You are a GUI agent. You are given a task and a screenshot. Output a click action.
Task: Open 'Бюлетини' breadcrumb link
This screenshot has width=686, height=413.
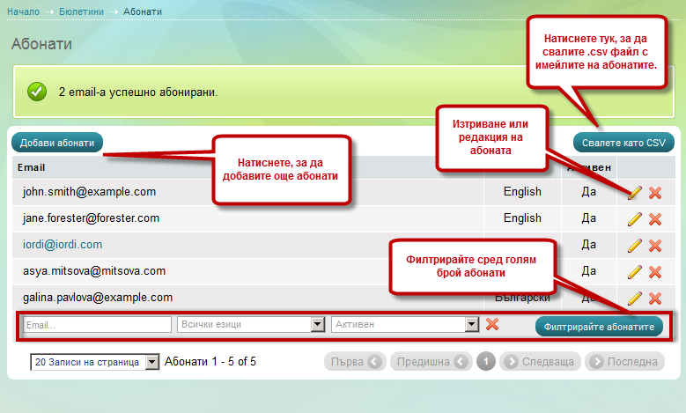(x=82, y=11)
